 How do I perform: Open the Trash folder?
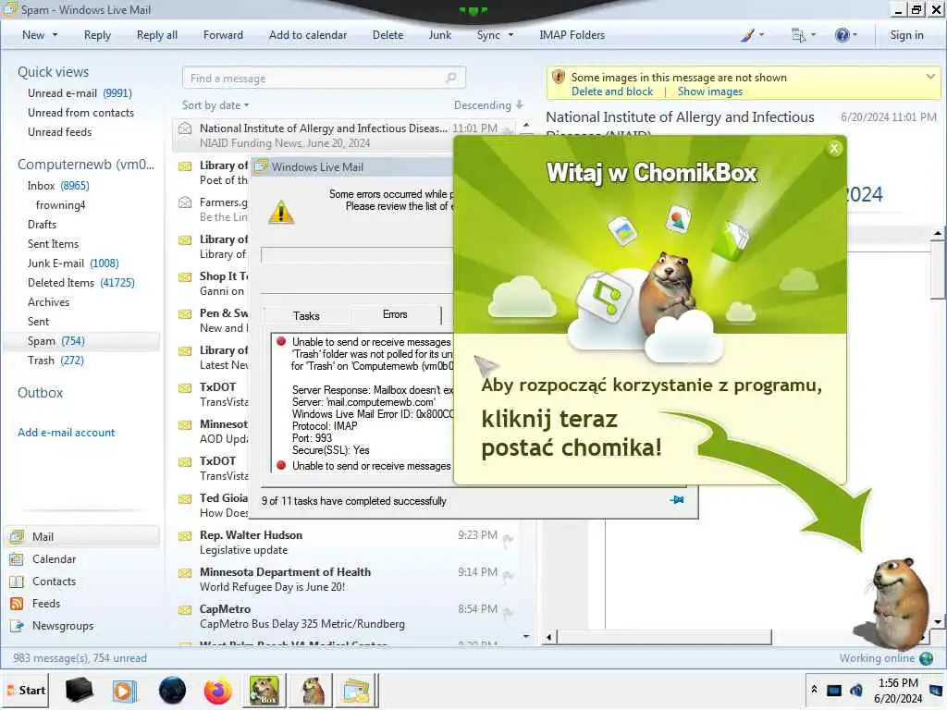(55, 361)
